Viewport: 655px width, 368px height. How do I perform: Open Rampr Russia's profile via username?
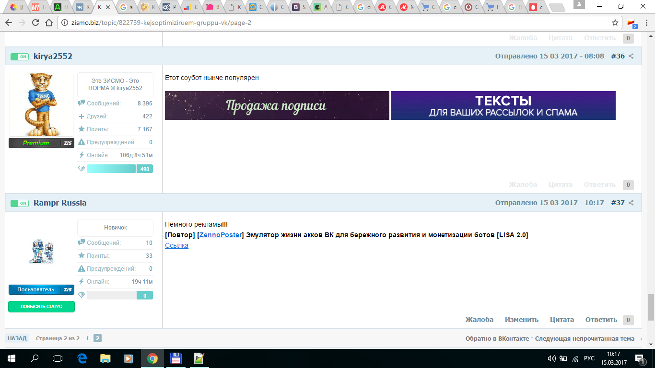[60, 203]
